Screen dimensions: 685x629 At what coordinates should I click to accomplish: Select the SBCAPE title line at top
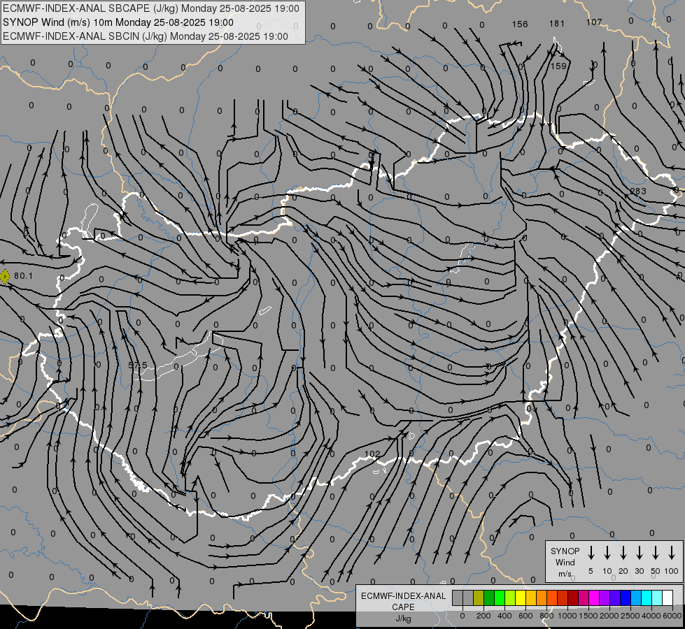click(151, 8)
